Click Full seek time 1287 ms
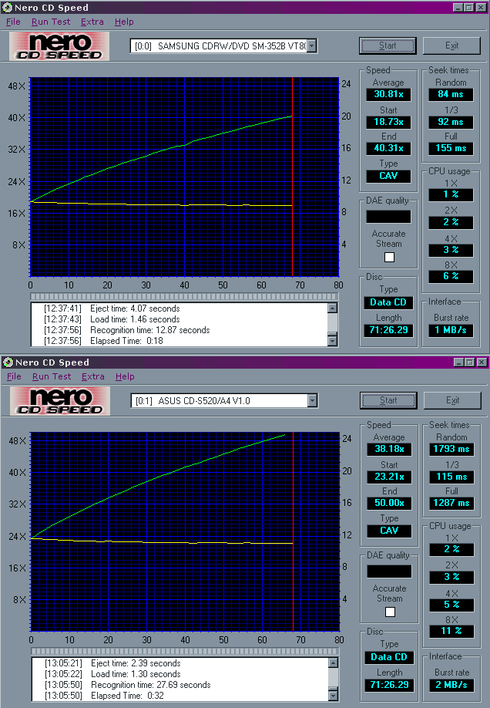 click(451, 503)
